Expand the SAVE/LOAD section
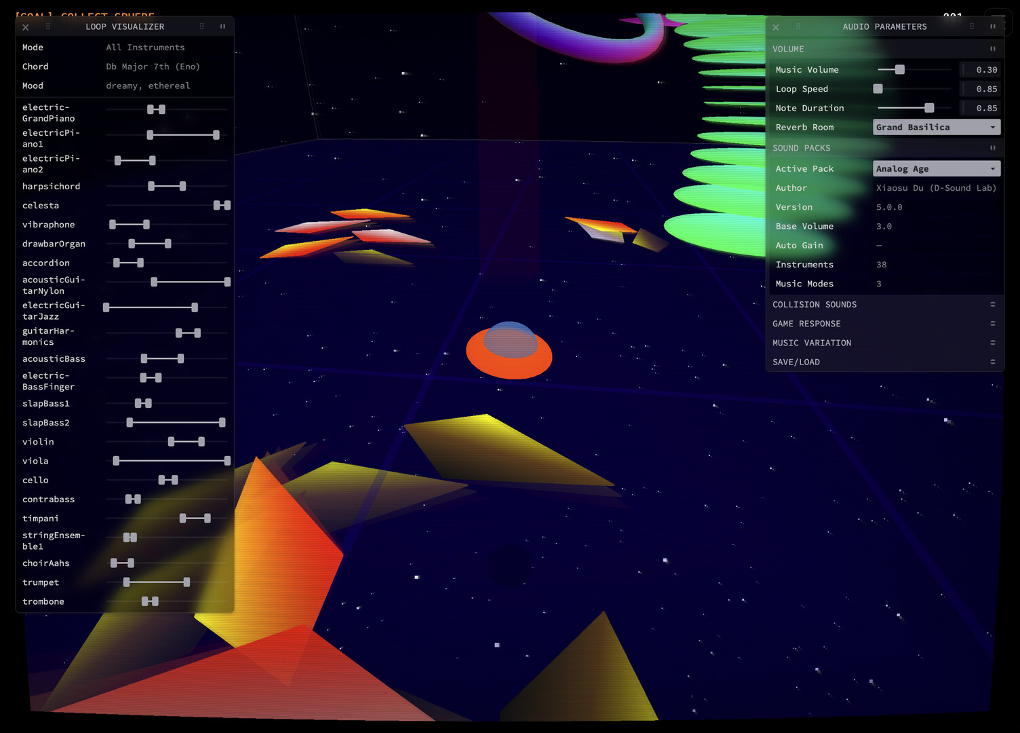1020x733 pixels. [x=992, y=362]
